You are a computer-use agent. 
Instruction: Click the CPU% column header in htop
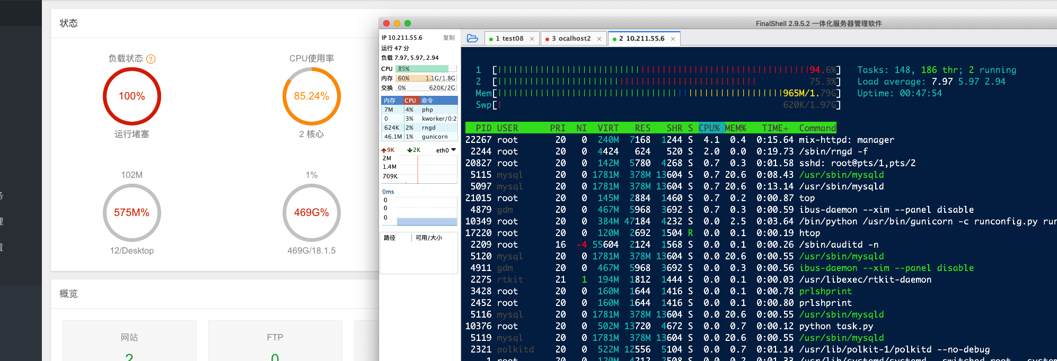coord(709,128)
